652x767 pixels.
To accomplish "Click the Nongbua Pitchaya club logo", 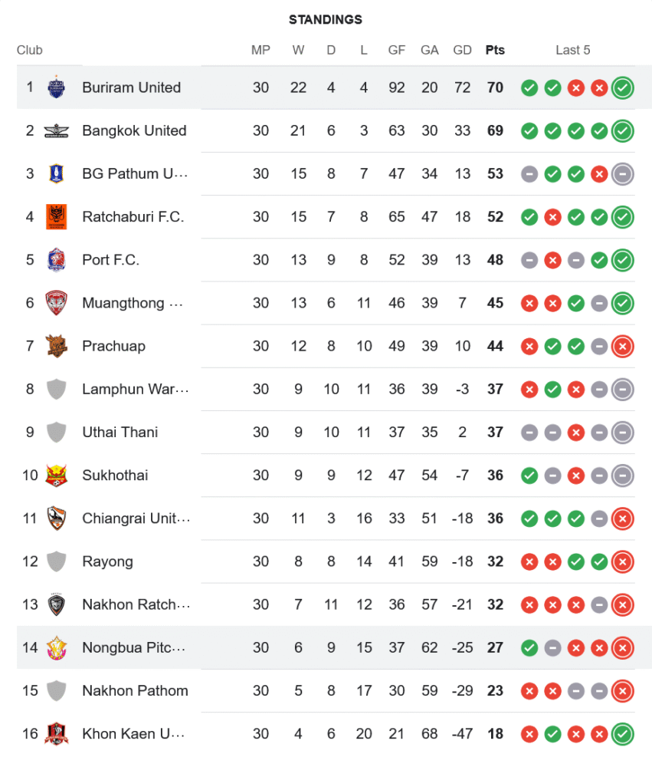I will click(x=57, y=647).
